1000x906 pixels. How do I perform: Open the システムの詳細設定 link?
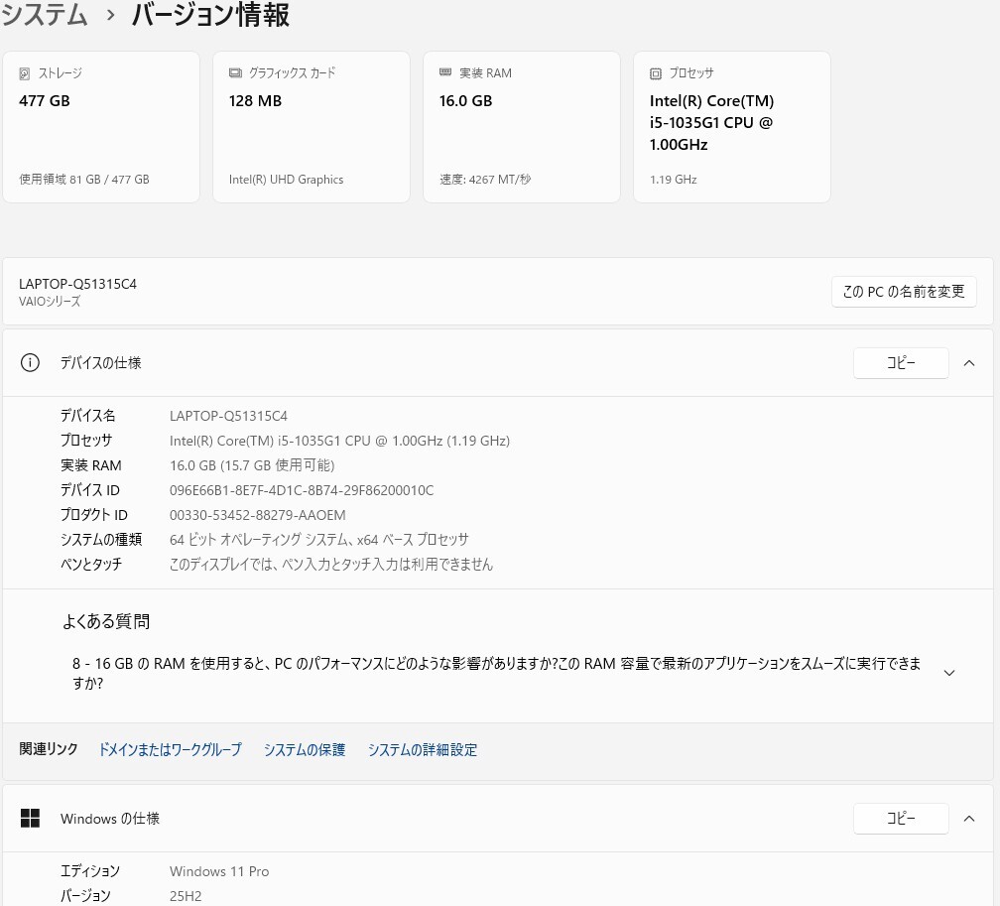(x=422, y=749)
